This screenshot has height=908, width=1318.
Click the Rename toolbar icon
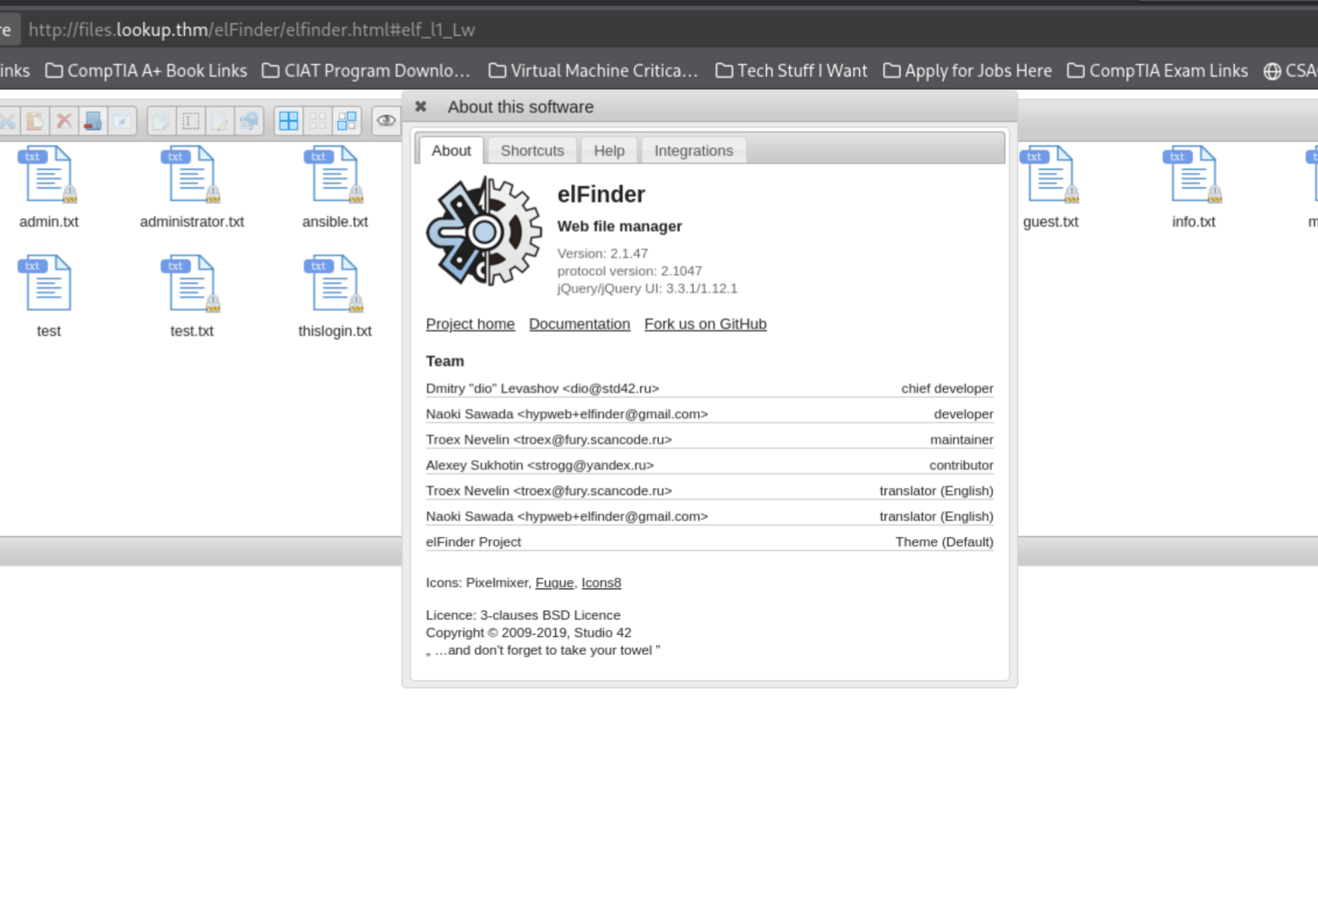191,121
